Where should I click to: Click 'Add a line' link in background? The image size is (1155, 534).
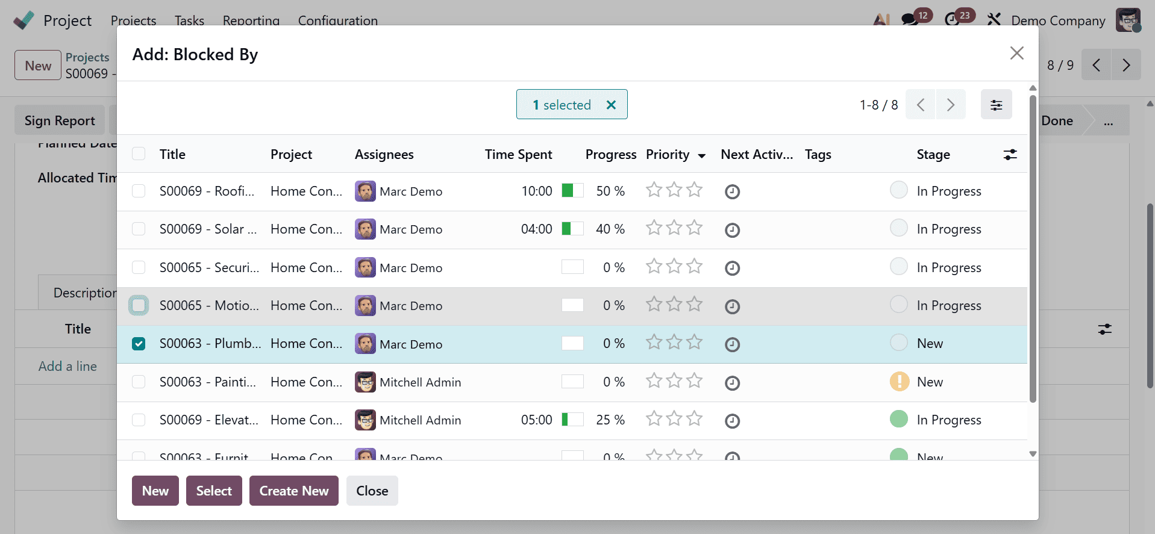click(67, 366)
